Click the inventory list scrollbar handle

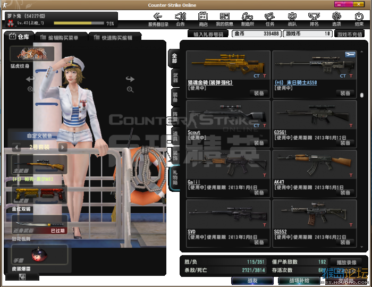coord(361,95)
